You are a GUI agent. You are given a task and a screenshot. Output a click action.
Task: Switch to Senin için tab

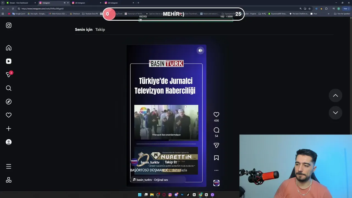pos(84,29)
